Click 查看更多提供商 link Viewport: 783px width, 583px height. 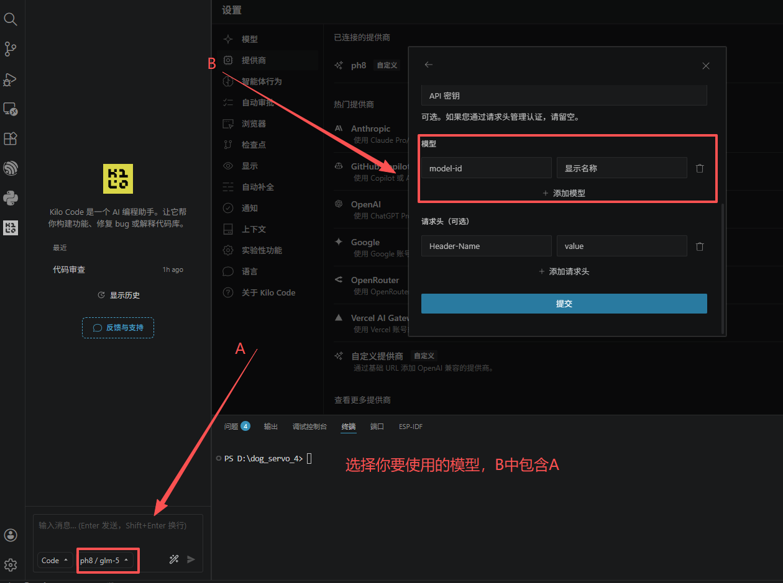click(362, 400)
